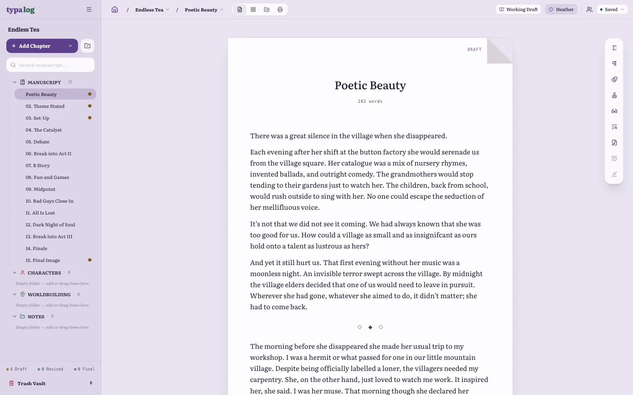Open the text search list icon
The height and width of the screenshot is (395, 633).
[x=614, y=127]
